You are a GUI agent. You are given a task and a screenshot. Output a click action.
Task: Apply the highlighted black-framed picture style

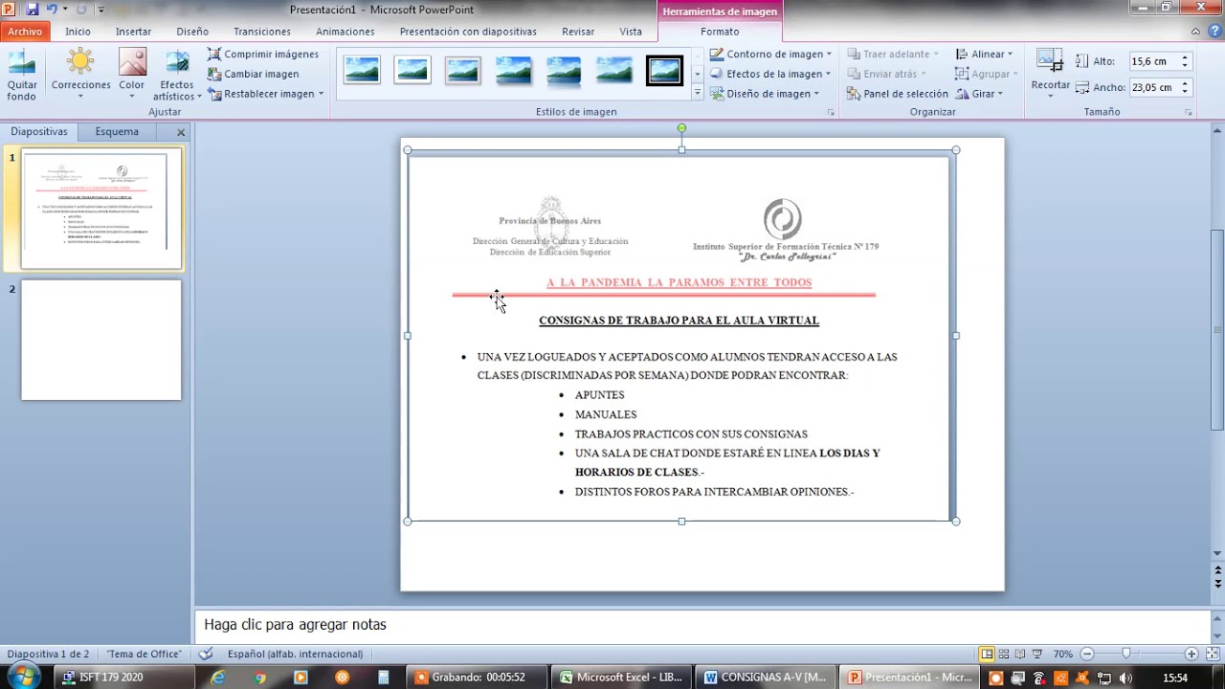pos(664,70)
